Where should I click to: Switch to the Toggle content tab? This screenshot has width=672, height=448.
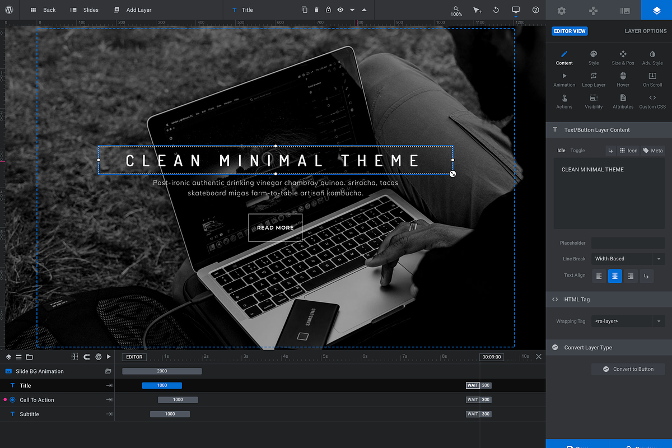point(577,151)
